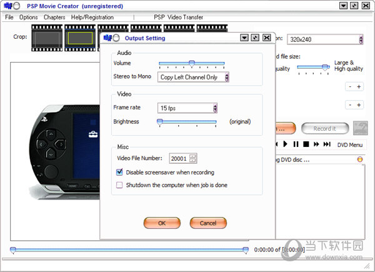Viewport: 375px width, 272px height.
Task: Click the second row minus button
Action: 350,105
